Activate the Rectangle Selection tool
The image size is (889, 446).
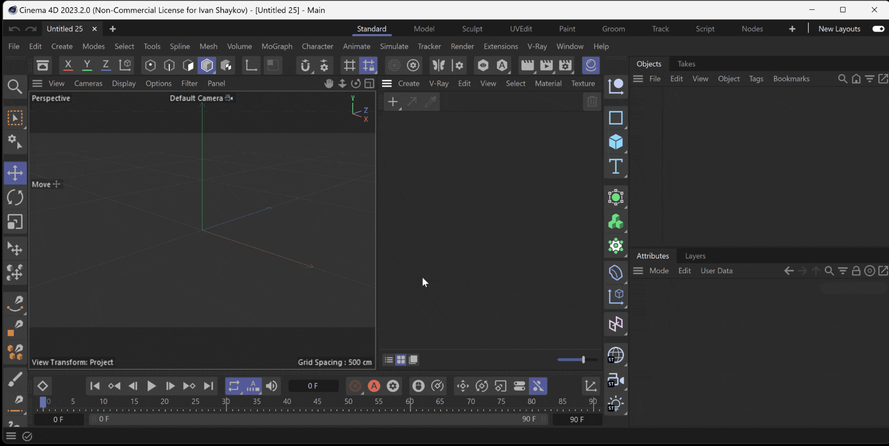[x=15, y=118]
